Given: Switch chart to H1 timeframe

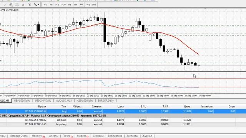Looking at the screenshot, I should click(x=70, y=5).
